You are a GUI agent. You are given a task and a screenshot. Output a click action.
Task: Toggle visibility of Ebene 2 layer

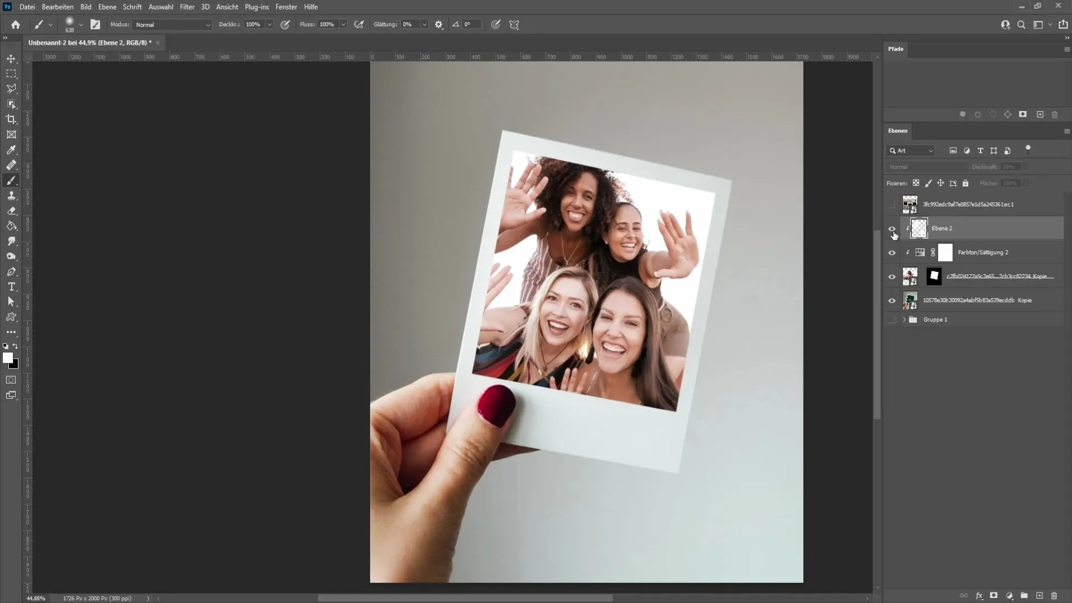[892, 228]
